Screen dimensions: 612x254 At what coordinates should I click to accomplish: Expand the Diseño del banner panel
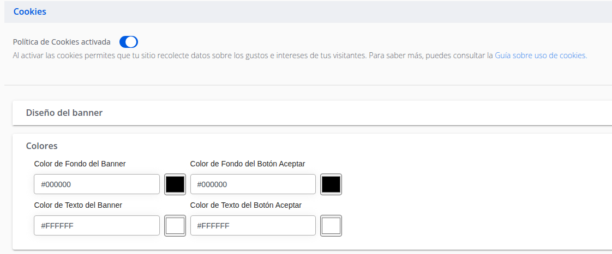pos(64,113)
